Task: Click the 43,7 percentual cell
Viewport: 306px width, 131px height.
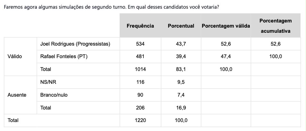Action: (x=181, y=44)
